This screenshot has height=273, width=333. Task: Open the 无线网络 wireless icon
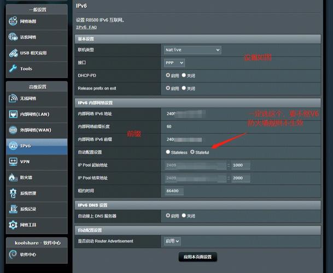(13, 98)
